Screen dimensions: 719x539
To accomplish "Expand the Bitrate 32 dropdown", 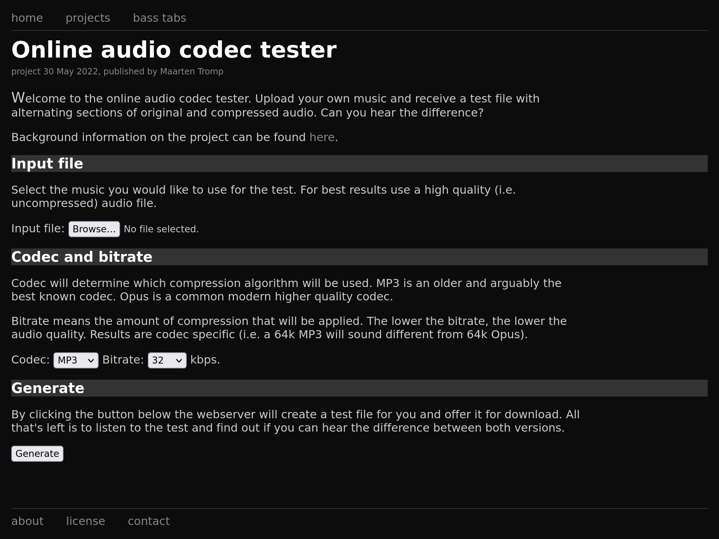I will click(167, 360).
